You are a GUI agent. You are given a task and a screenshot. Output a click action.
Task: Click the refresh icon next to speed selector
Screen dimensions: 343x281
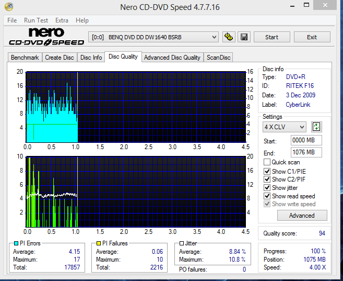point(316,127)
